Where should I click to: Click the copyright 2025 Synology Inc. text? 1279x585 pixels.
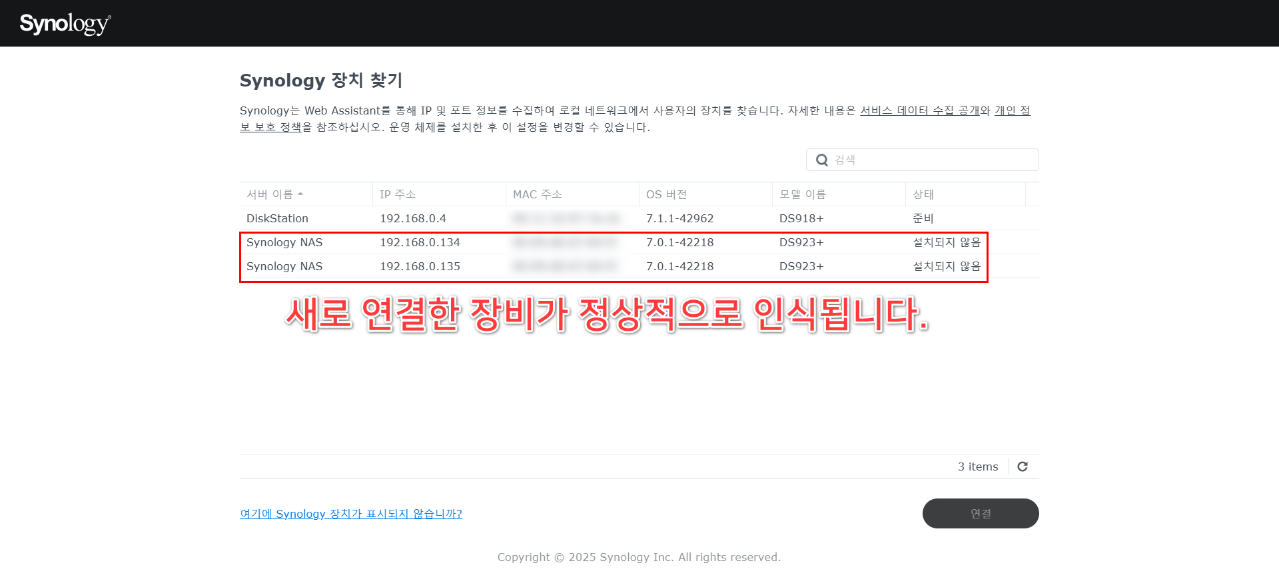pos(639,557)
